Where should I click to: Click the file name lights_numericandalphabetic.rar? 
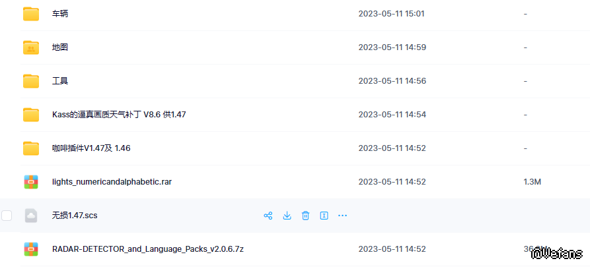112,182
